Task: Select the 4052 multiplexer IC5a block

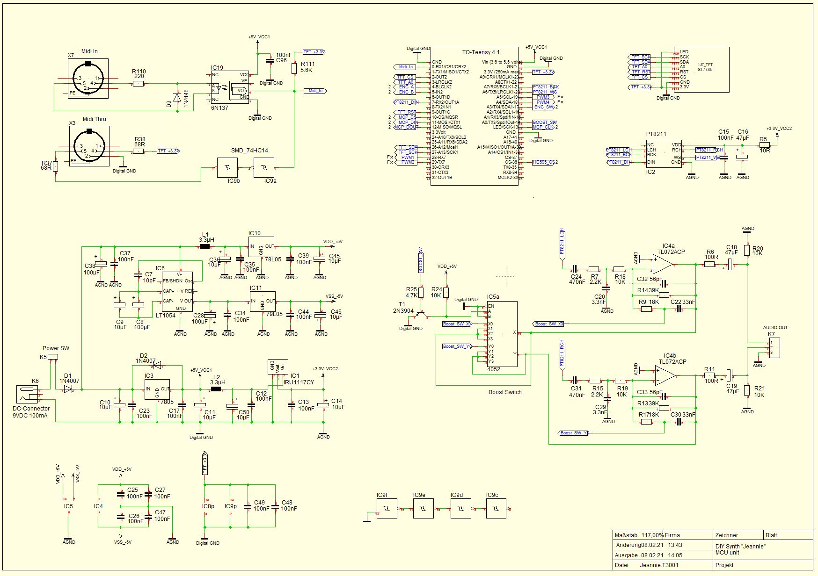Action: pos(502,334)
